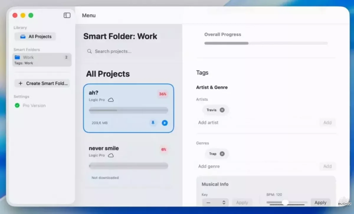Click the Overall Progress bar
Viewport: 354px width, 214px height.
pos(266,43)
